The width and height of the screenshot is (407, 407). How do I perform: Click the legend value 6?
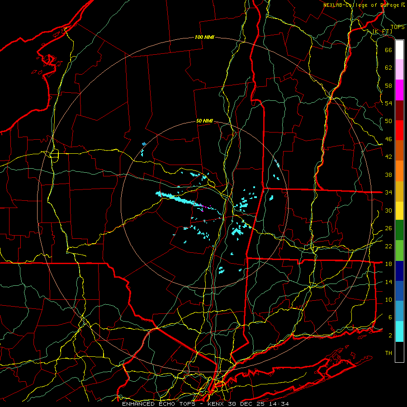click(x=390, y=317)
